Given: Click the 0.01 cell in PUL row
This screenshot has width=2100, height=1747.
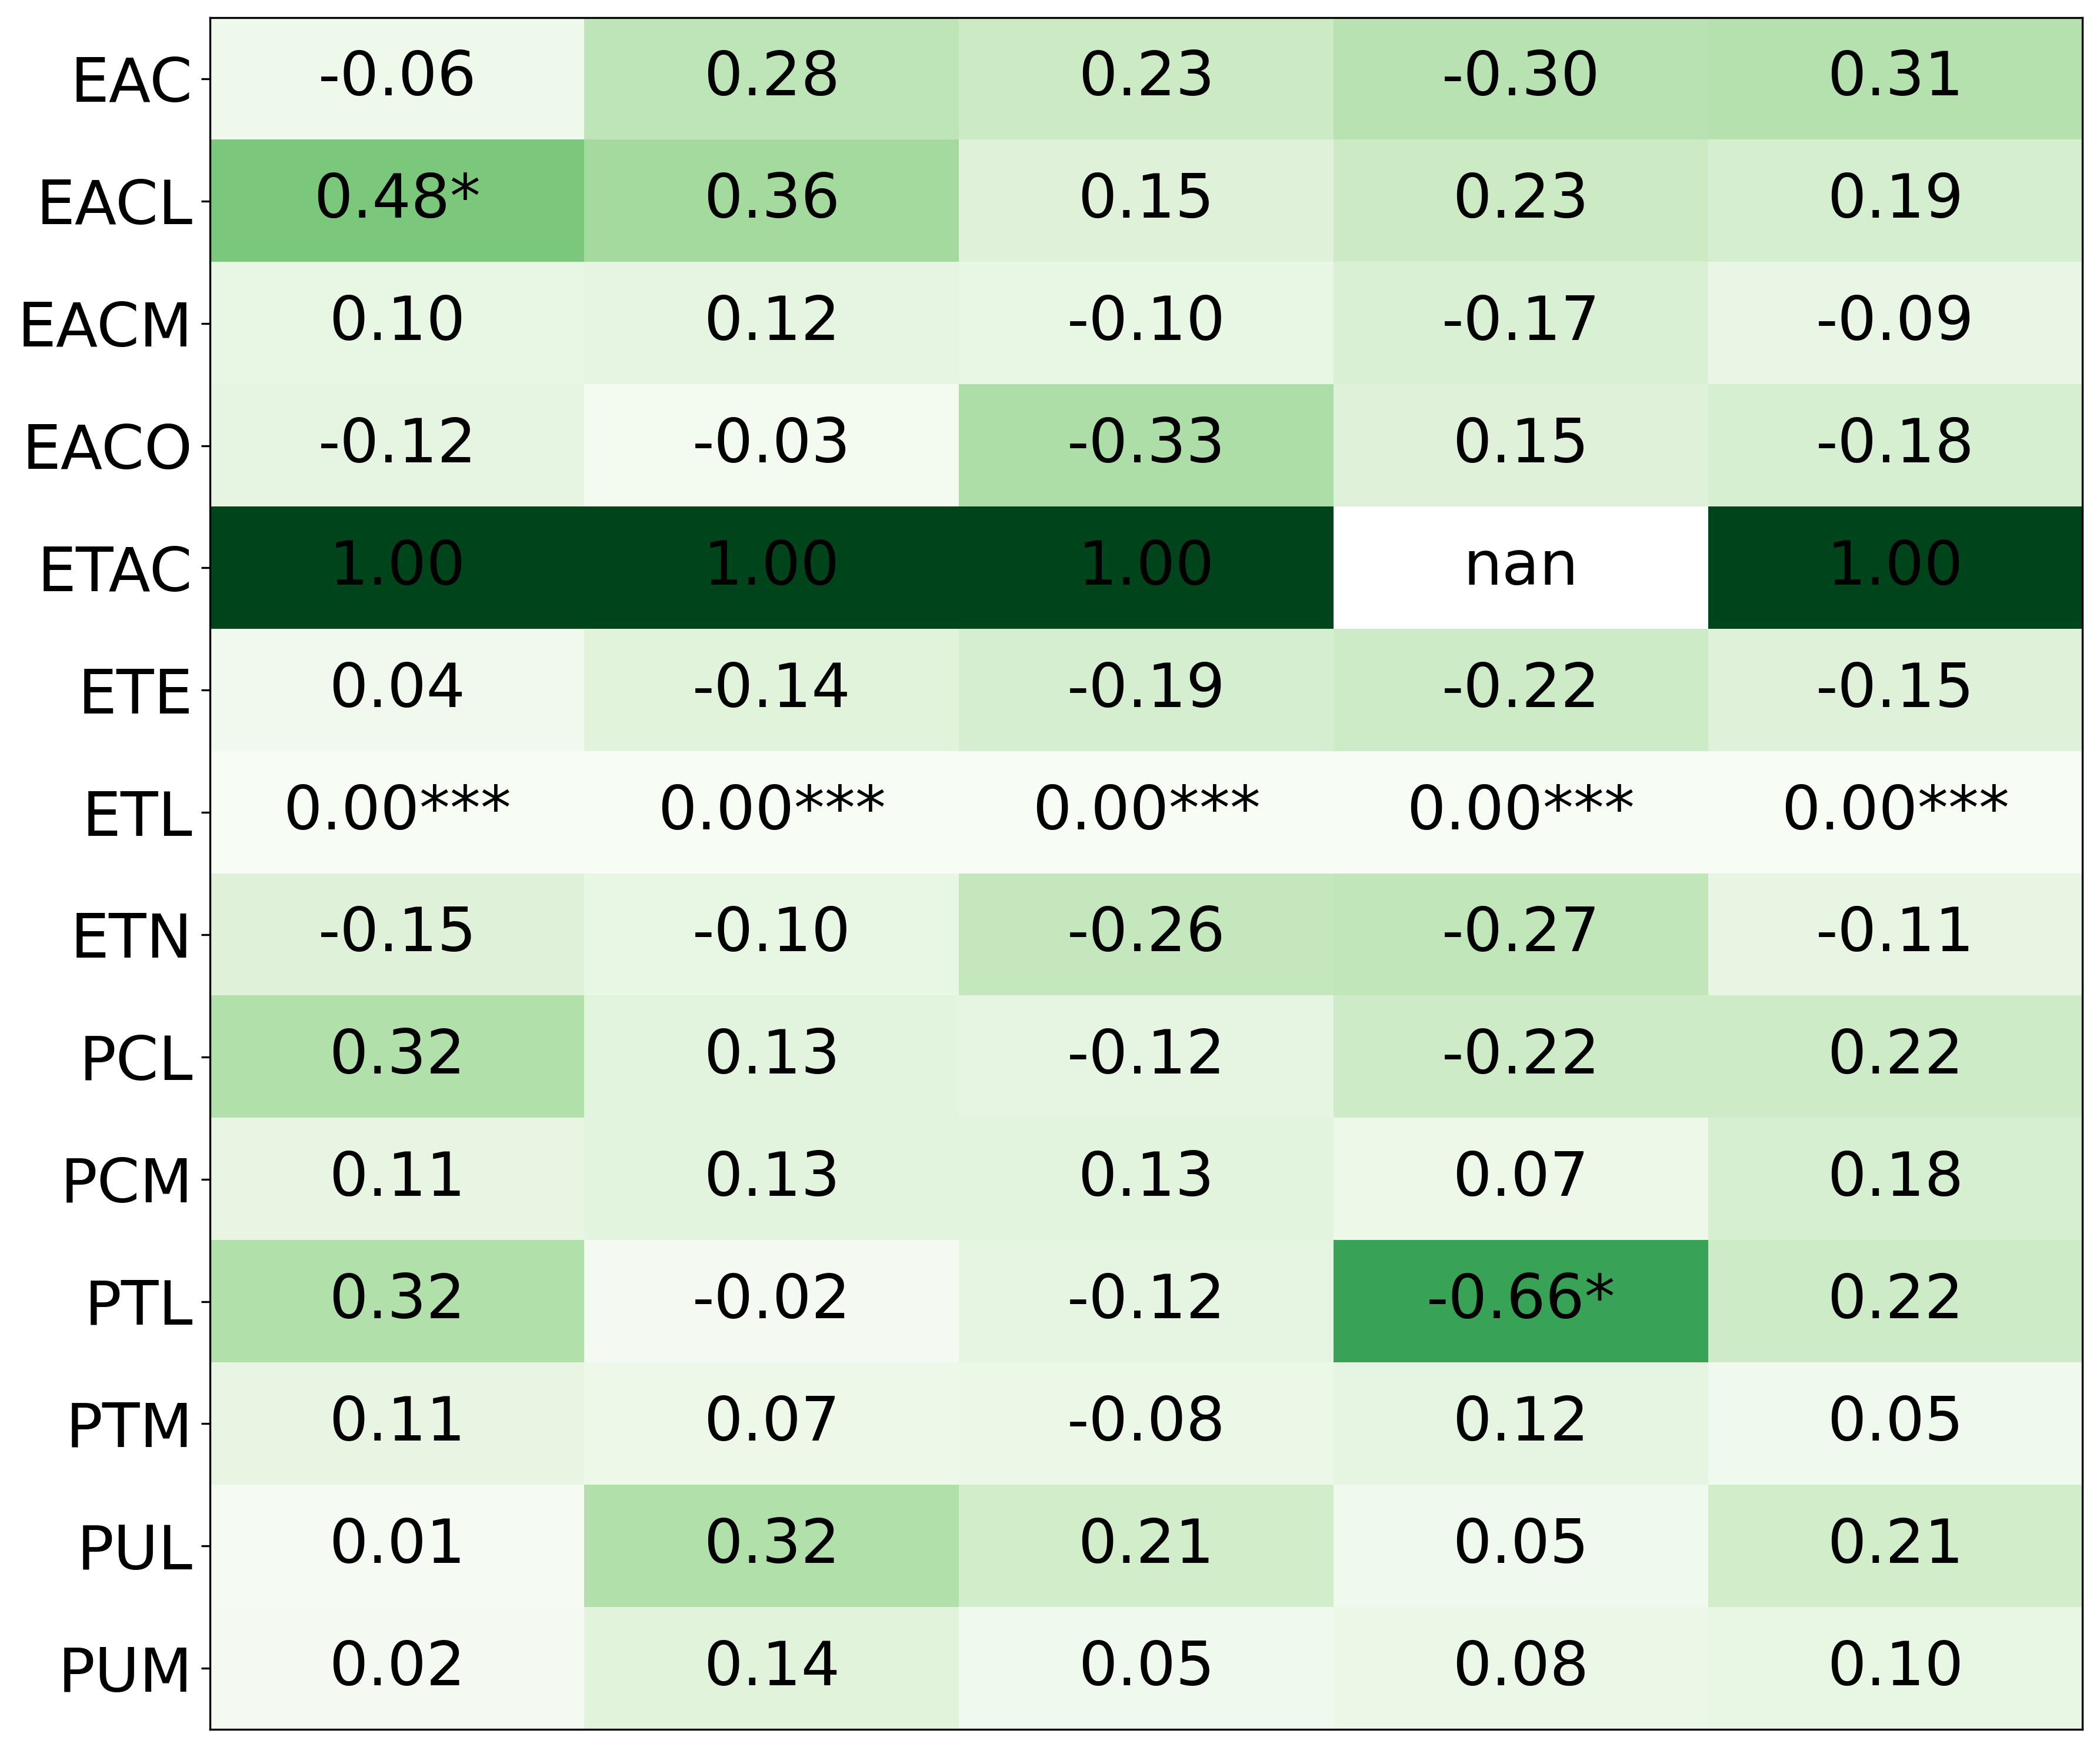Looking at the screenshot, I should click(x=397, y=1544).
